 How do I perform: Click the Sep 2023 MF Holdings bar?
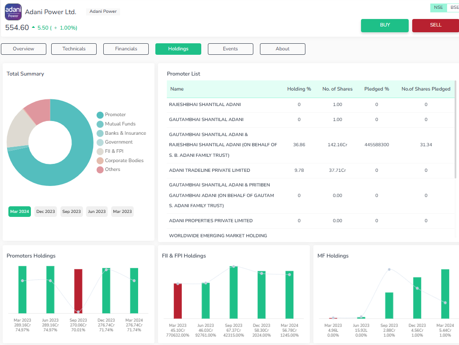pos(389,305)
